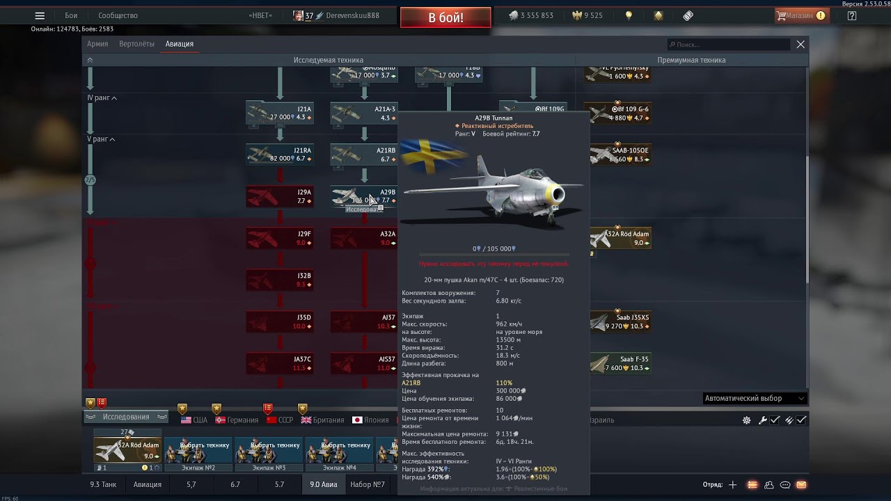
Task: Collapse the V ранг section
Action: point(101,139)
